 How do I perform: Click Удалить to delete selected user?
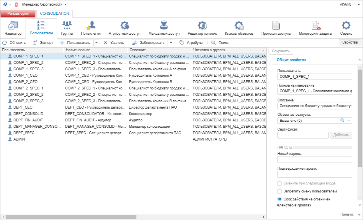point(114,43)
